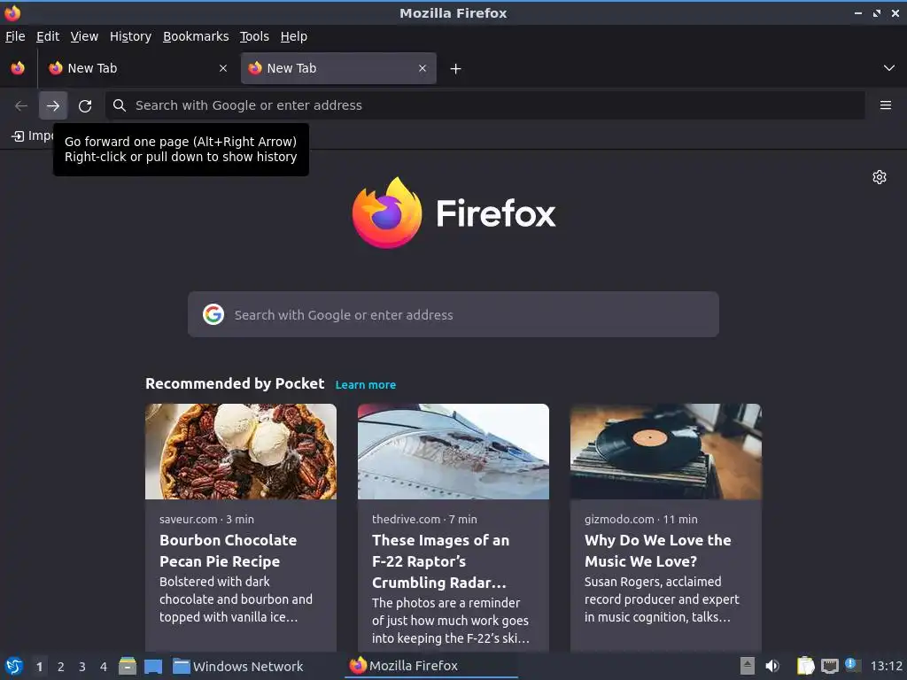Switch to workspace 3 in taskbar

82,667
